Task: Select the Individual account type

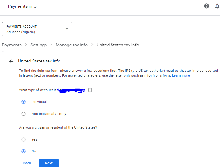Action: coord(24,102)
